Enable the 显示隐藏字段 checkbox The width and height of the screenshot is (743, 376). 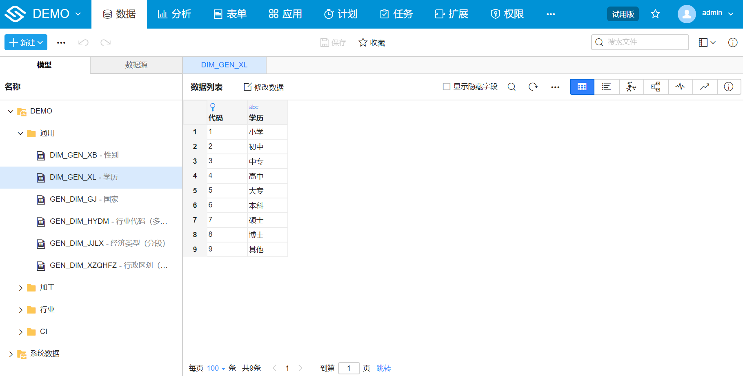446,87
